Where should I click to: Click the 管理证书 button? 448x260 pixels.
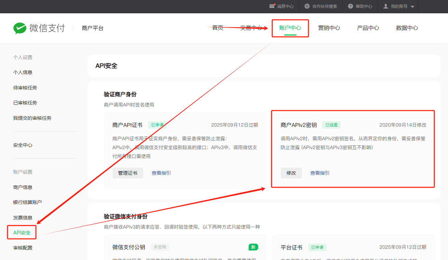pos(128,173)
